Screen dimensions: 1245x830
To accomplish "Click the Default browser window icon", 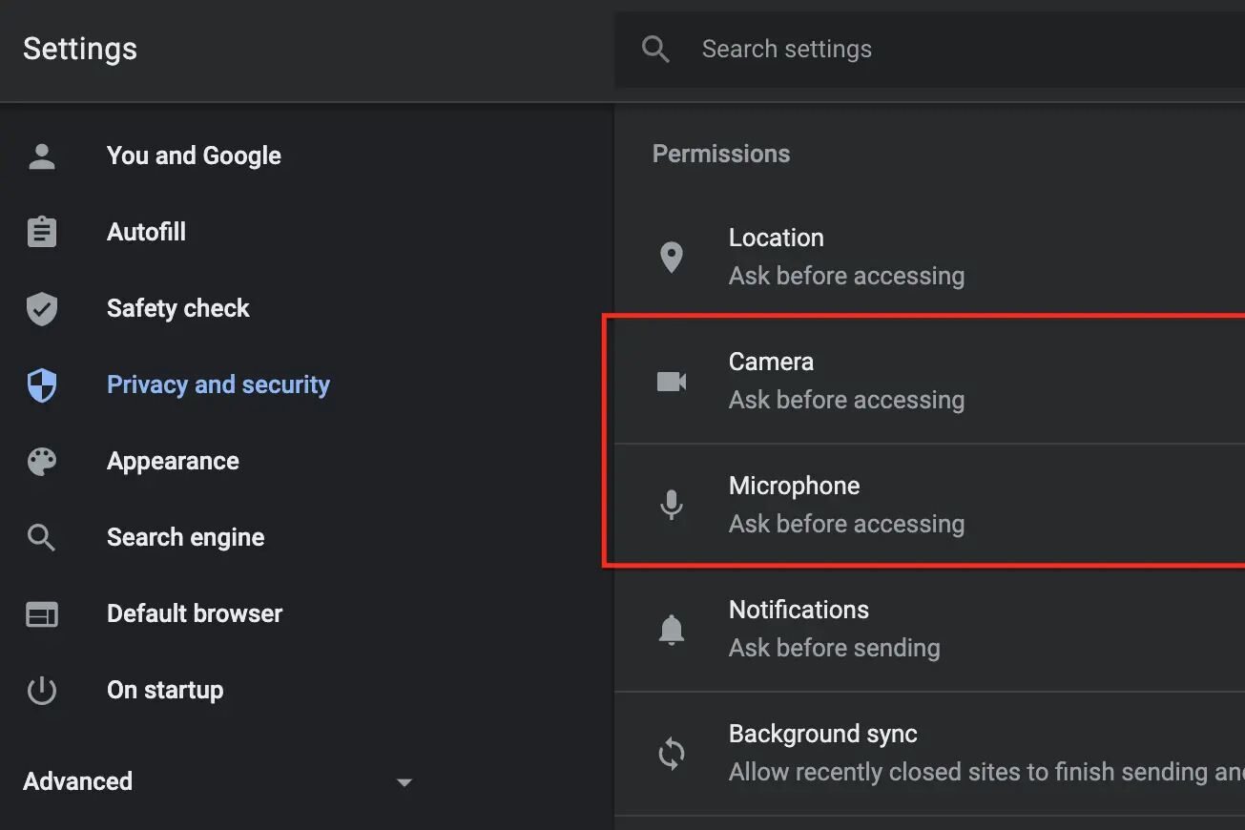I will tap(41, 613).
